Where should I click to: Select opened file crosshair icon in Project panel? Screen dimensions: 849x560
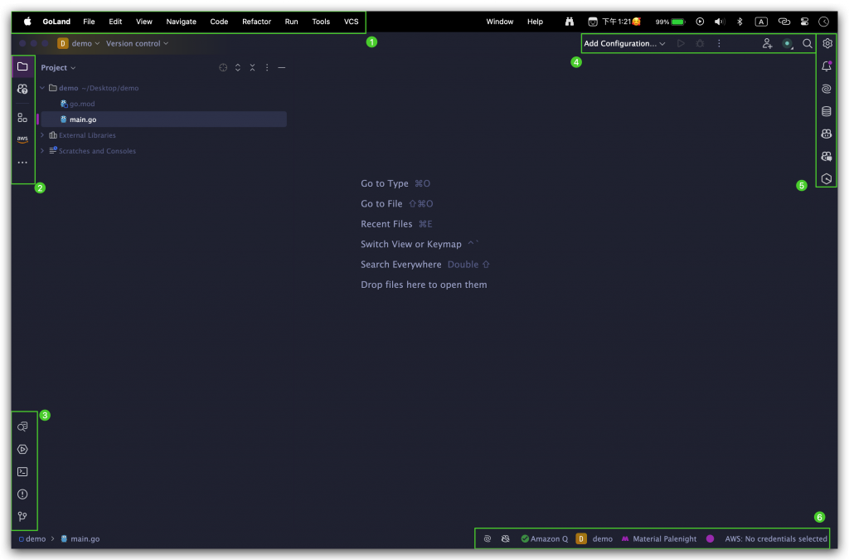coord(223,68)
